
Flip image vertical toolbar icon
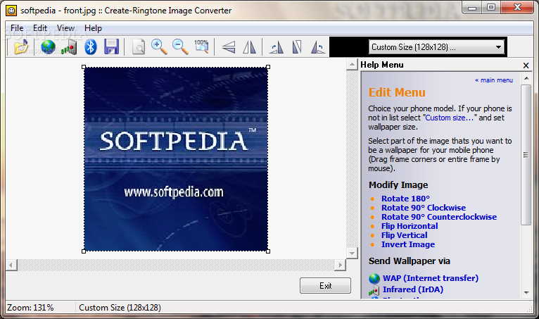tap(229, 46)
